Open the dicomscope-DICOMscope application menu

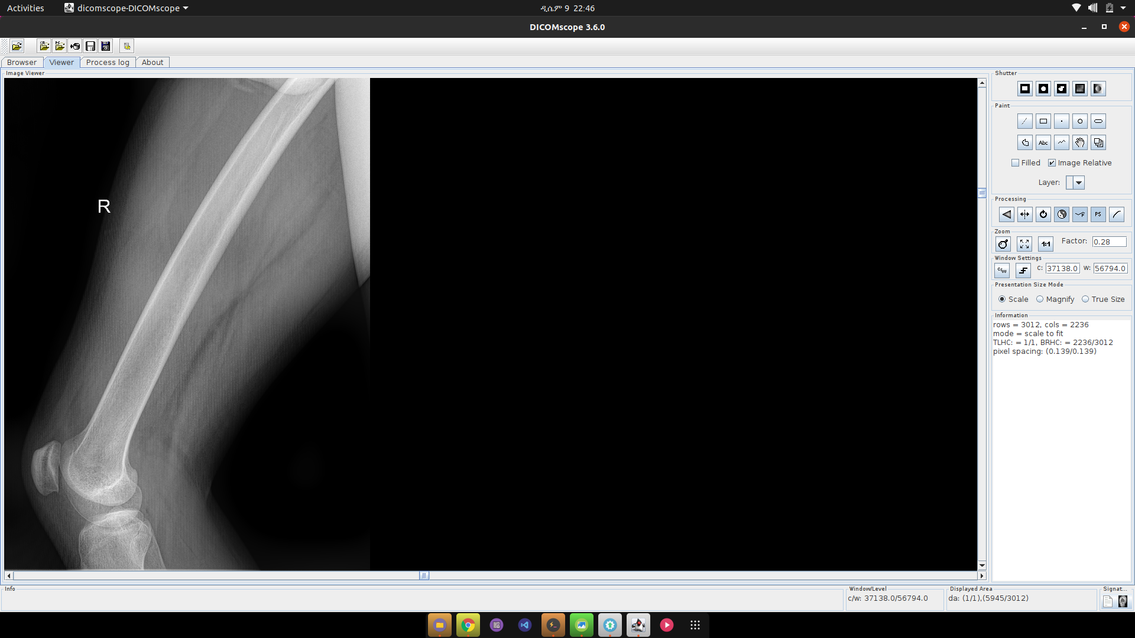pos(127,8)
